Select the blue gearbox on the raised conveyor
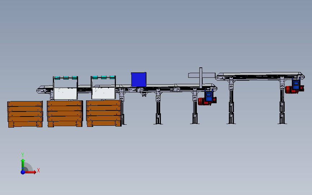The width and height of the screenshot is (312, 195). (296, 84)
